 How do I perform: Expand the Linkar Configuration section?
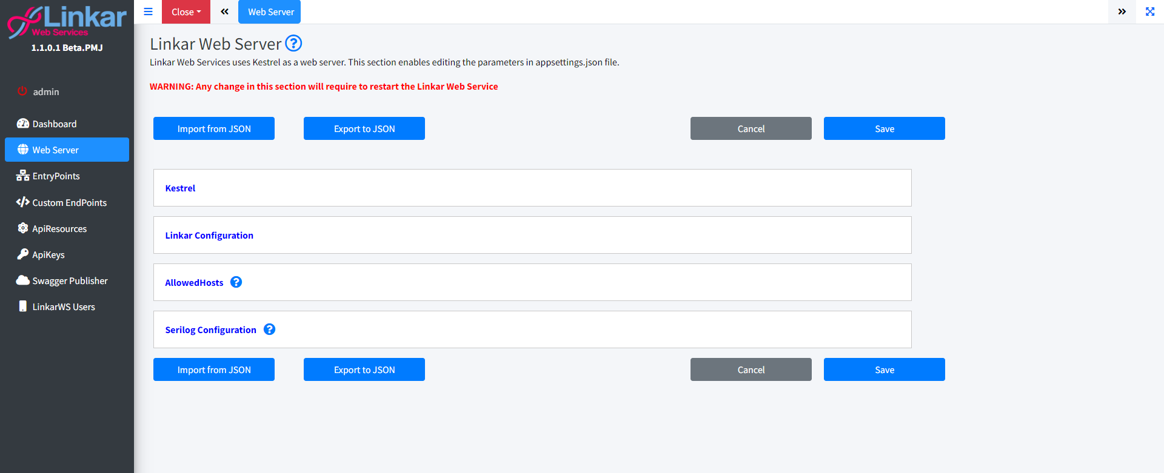pos(209,236)
